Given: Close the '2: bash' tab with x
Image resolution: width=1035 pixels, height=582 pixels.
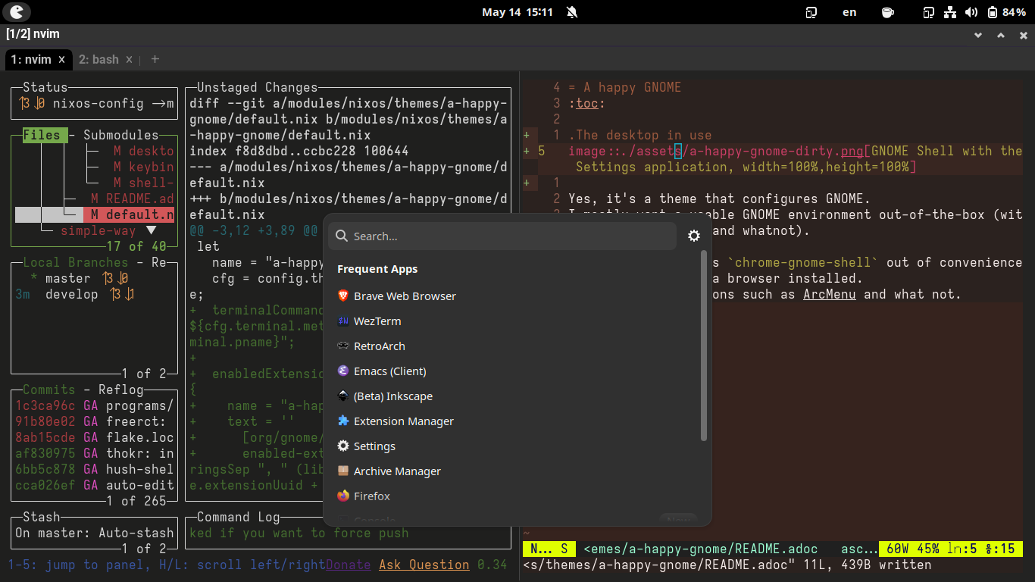Looking at the screenshot, I should point(129,59).
